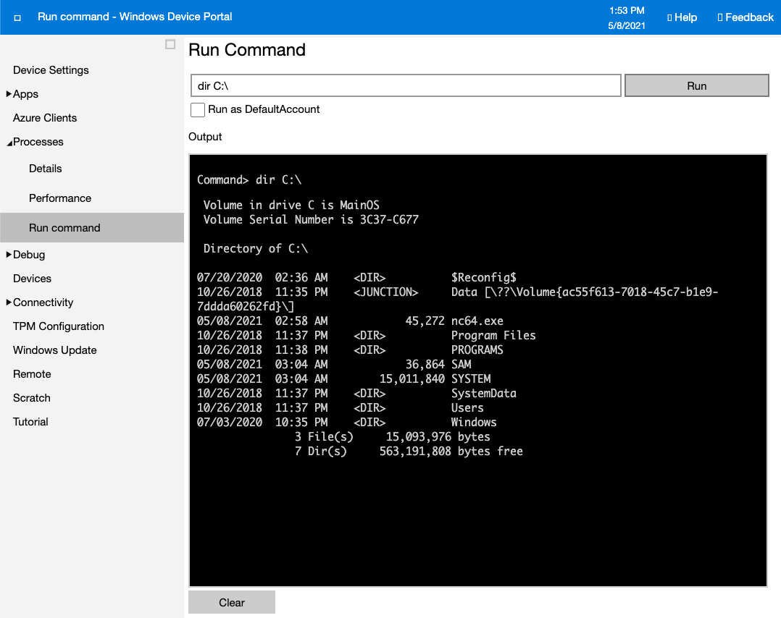Click the sidebar collapse square icon
This screenshot has width=781, height=618.
click(170, 44)
